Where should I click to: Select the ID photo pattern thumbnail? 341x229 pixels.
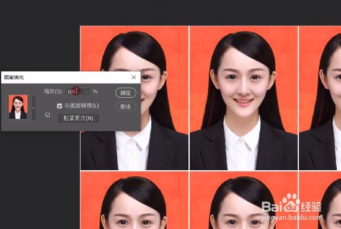[18, 107]
